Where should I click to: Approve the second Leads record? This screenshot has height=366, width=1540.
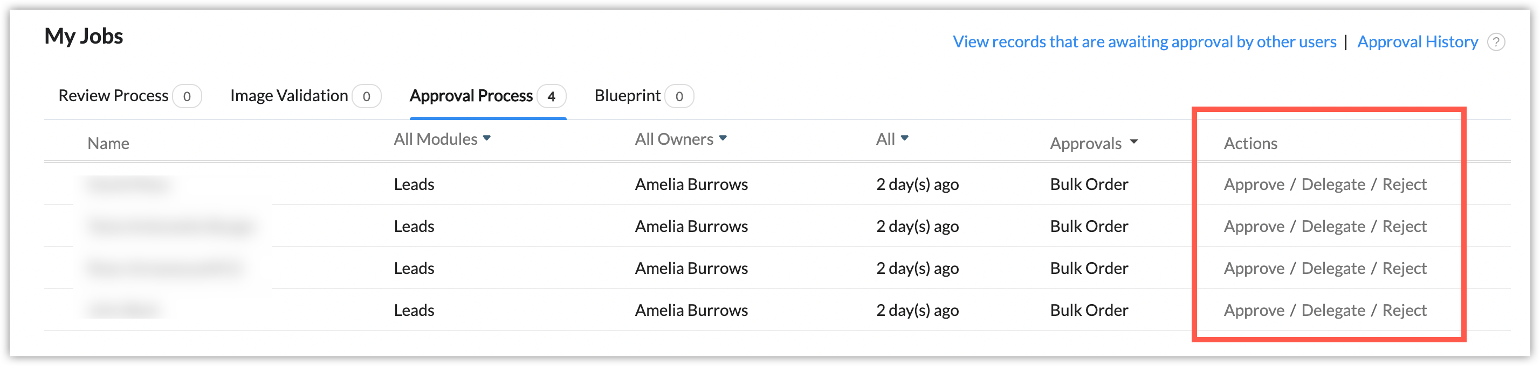click(1254, 226)
